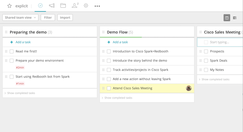Grab the Cisco Sales Meeting list handle
The width and height of the screenshot is (243, 132).
(201, 32)
